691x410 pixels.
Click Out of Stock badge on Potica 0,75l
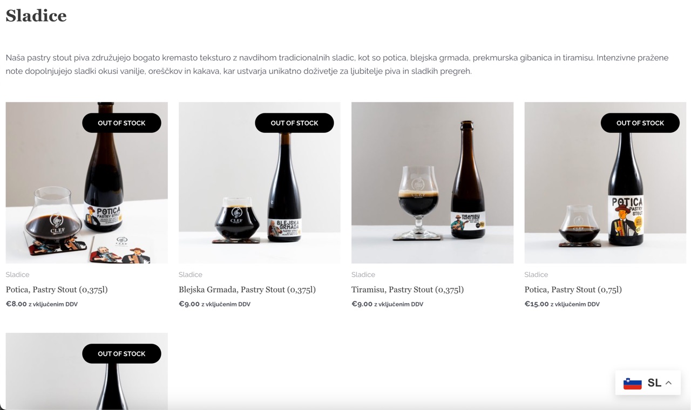coord(640,123)
